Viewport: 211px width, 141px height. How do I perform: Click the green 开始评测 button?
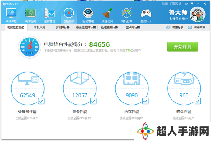[183, 47]
